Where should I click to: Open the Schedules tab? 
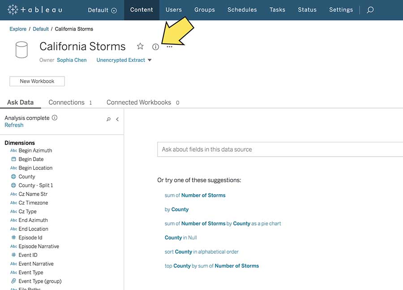[242, 10]
